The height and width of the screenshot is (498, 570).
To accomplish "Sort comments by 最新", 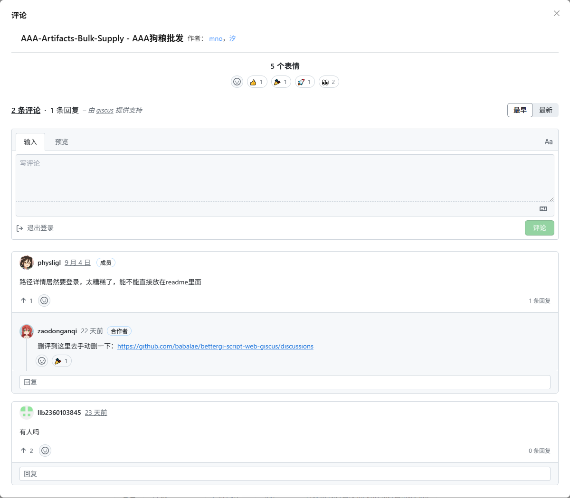I will pyautogui.click(x=545, y=110).
